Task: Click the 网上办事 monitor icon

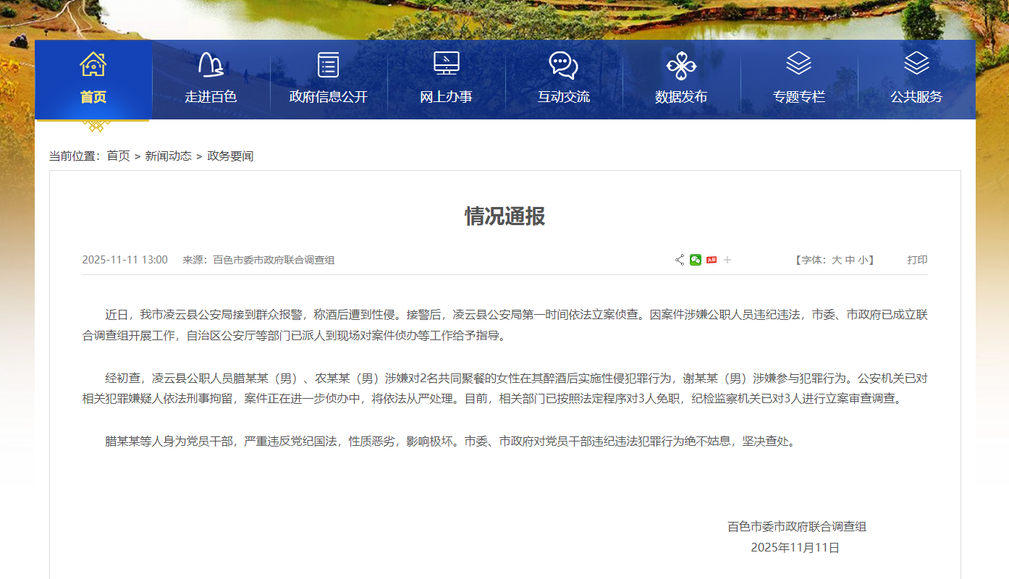Action: click(x=446, y=64)
